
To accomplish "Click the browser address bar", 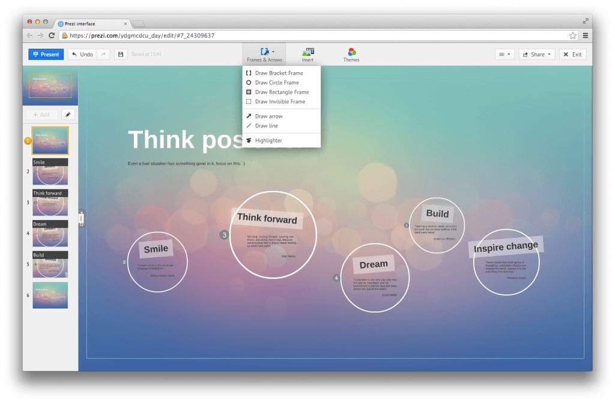I will point(312,35).
